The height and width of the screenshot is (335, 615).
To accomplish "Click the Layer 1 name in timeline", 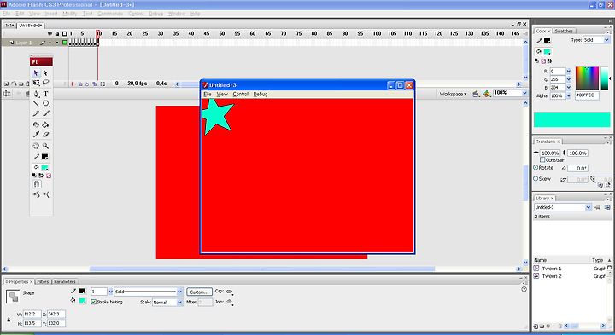I will pos(24,43).
